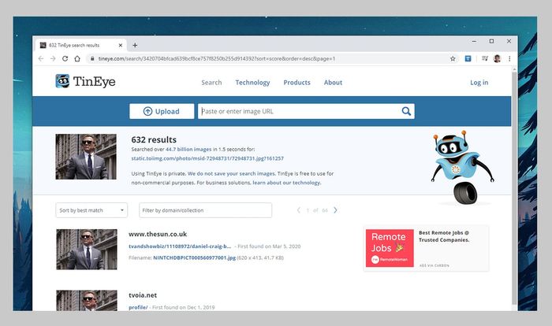
Task: Navigate back in the browser
Action: click(41, 58)
